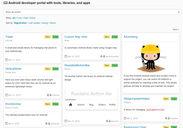Click calendar icon on VerticalSlider card
The height and width of the screenshot is (128, 183).
7,95
